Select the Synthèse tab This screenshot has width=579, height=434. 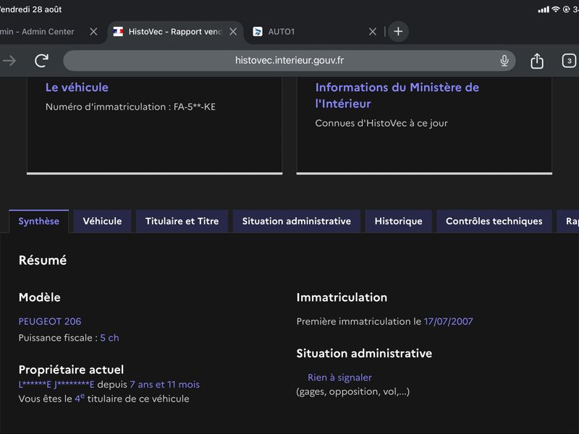click(x=39, y=221)
